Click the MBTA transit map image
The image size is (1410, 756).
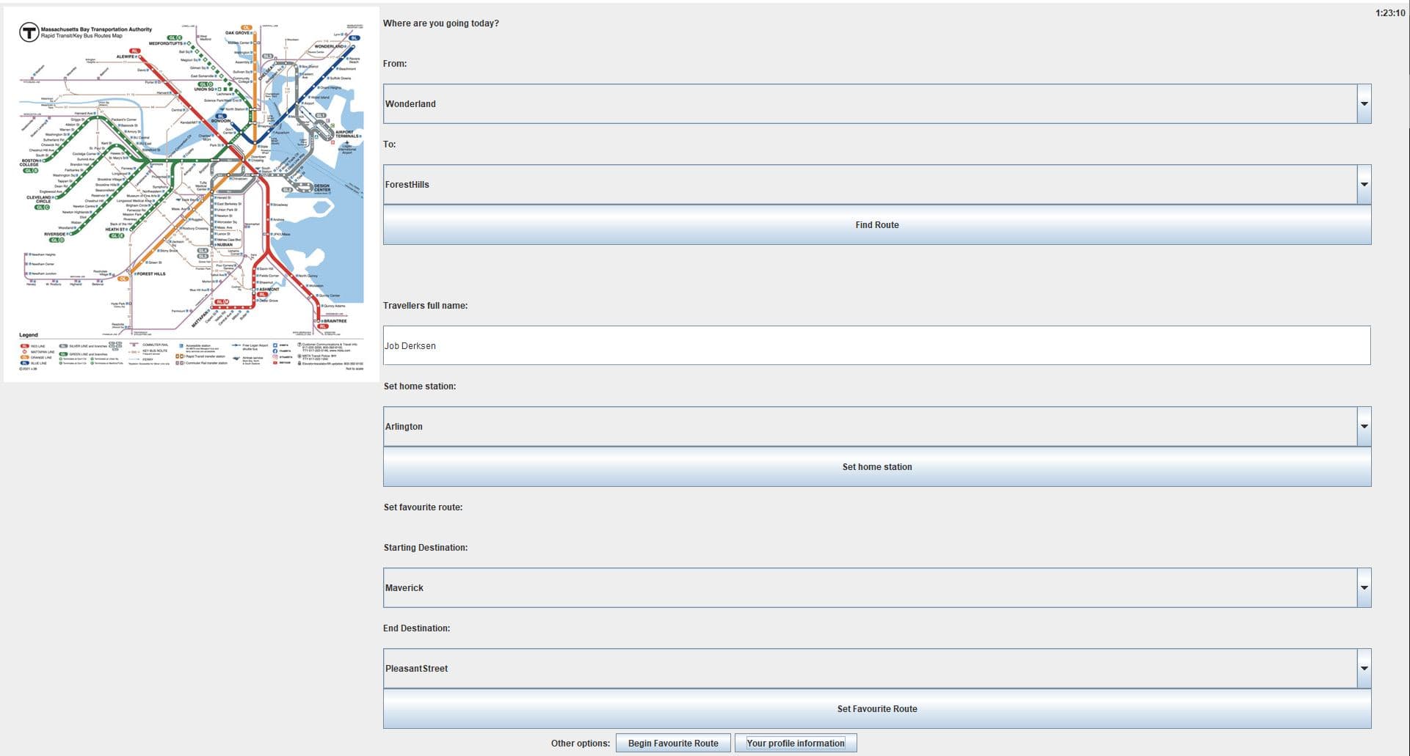point(192,194)
